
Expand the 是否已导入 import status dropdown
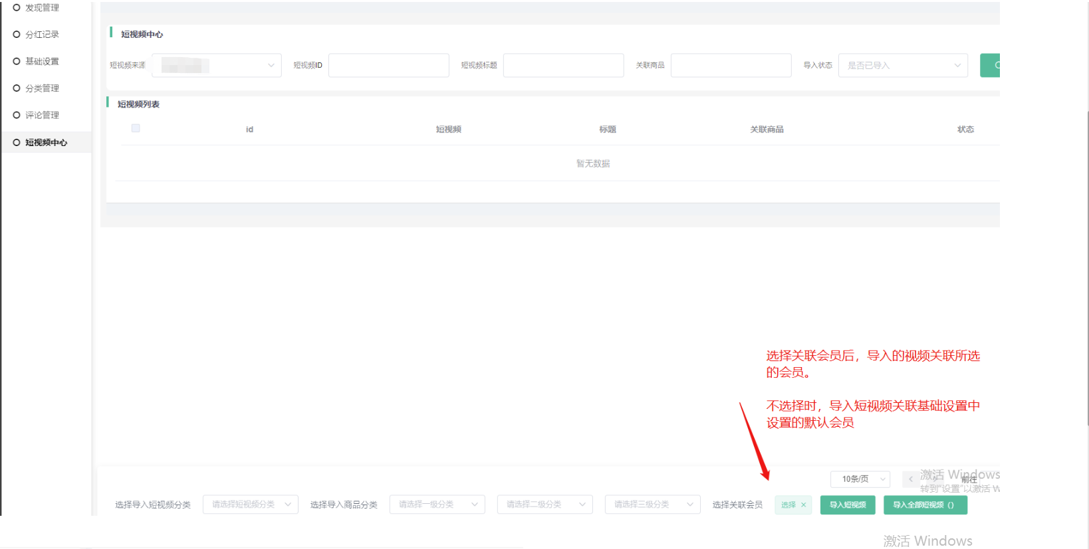[903, 65]
